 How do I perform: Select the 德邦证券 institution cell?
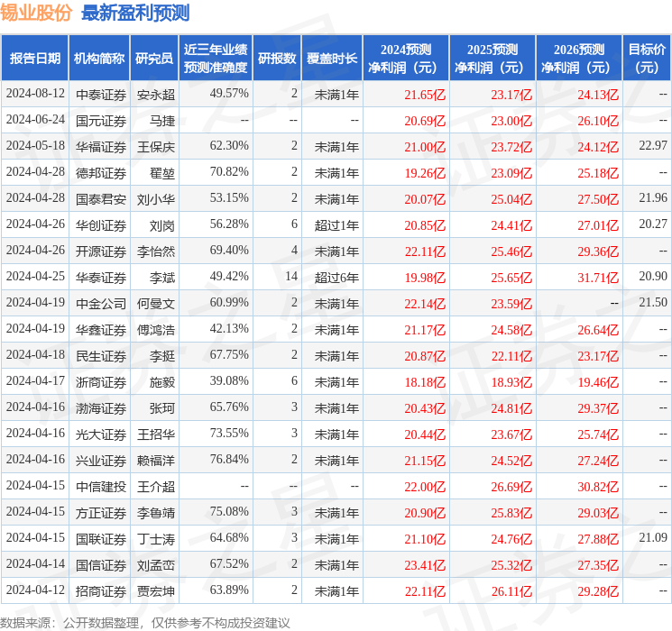[101, 173]
